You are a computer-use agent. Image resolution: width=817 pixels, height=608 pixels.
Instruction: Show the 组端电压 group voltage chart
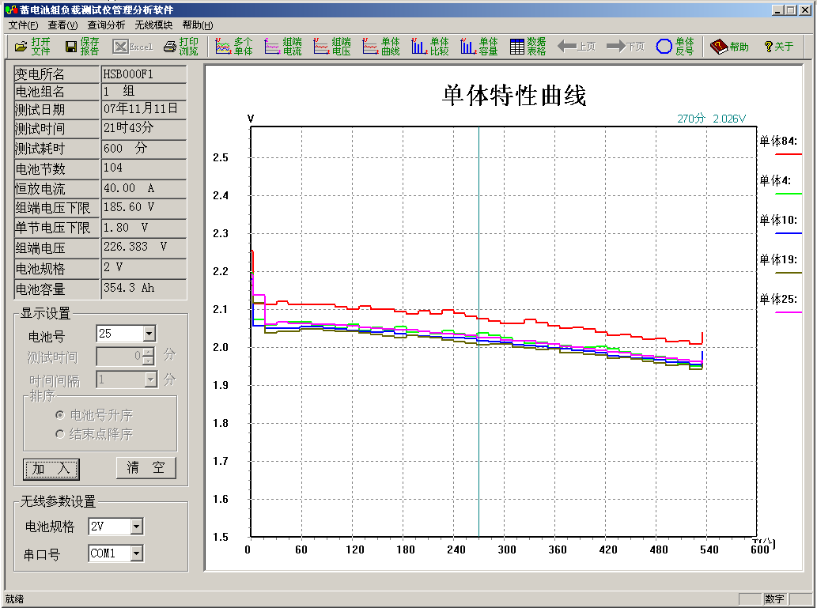(x=331, y=47)
